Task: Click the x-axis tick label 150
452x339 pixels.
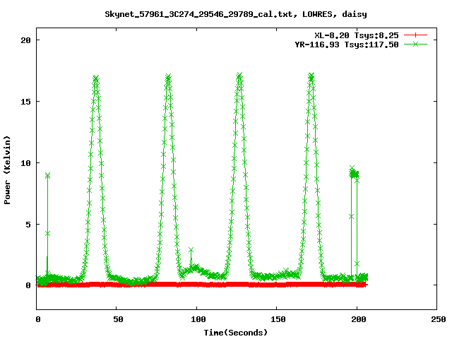Action: (278, 319)
